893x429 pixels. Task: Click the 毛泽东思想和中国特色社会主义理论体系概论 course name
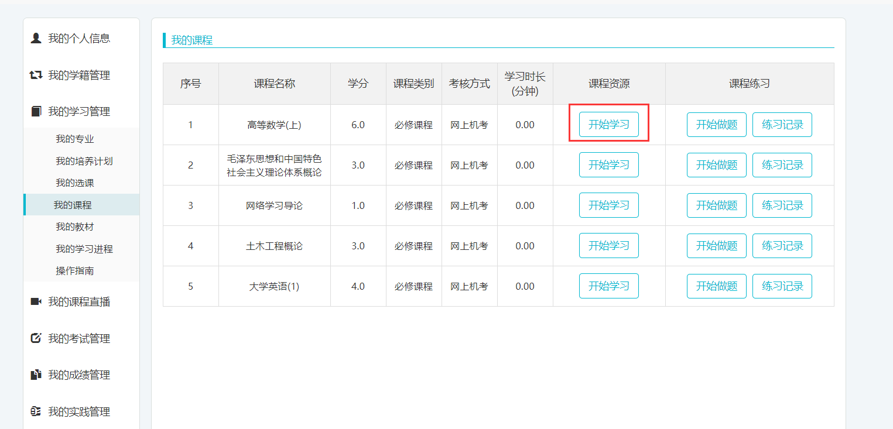pyautogui.click(x=274, y=165)
